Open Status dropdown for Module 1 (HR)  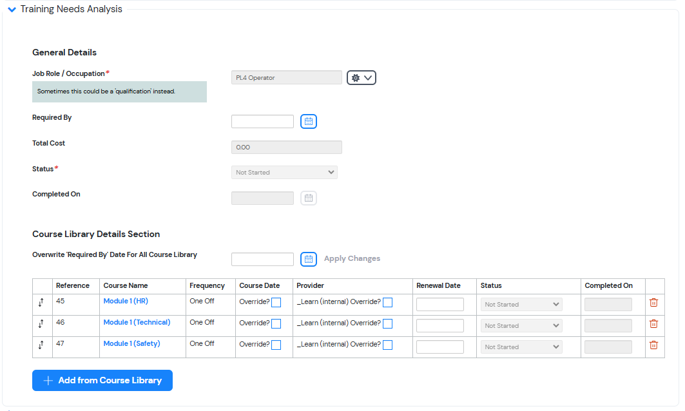(521, 305)
